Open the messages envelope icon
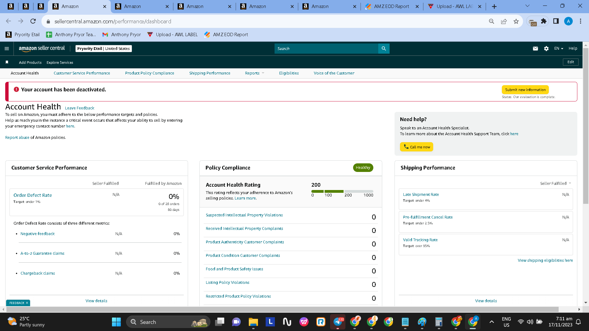This screenshot has height=331, width=589. (535, 48)
